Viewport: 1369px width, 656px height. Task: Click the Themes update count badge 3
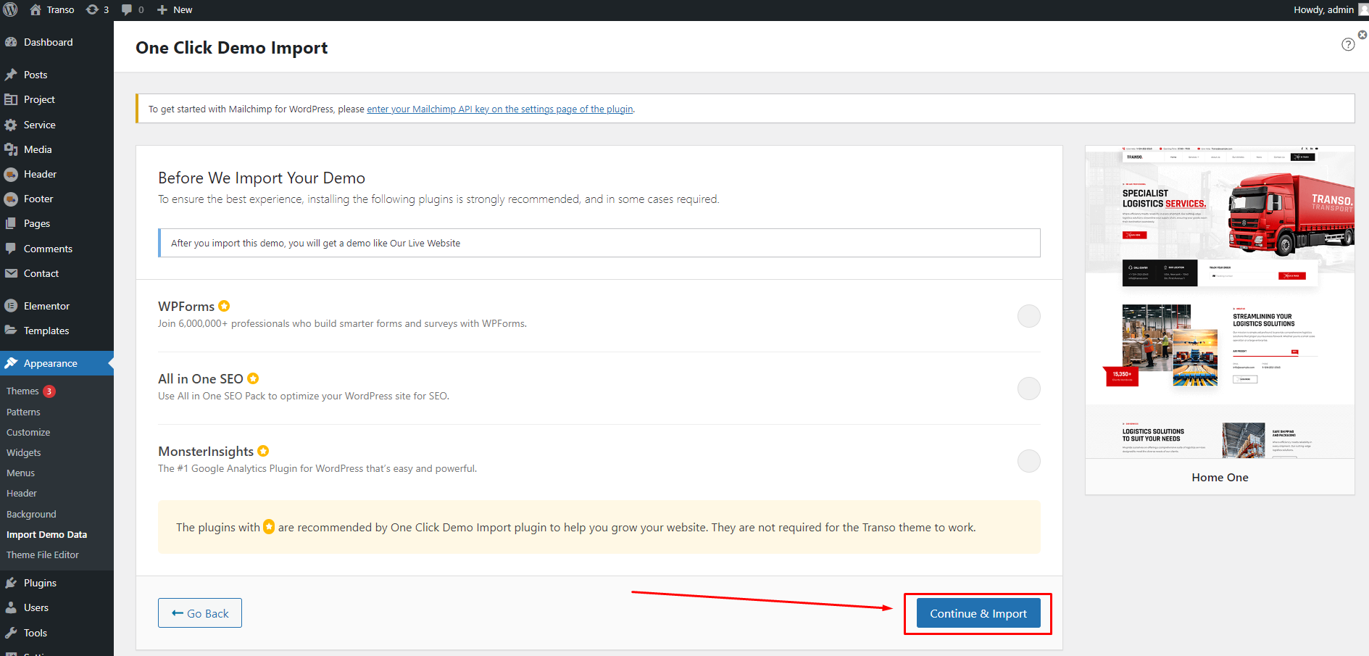[x=49, y=391]
